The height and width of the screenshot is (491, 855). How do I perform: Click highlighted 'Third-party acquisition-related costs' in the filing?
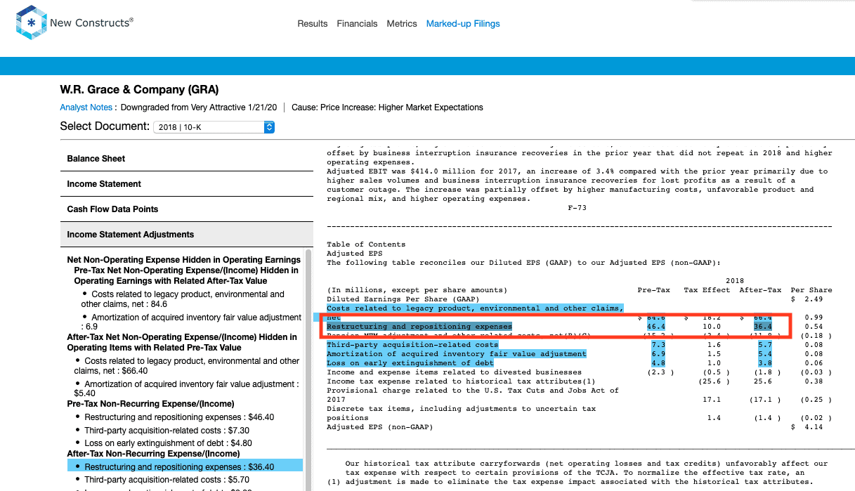[412, 345]
